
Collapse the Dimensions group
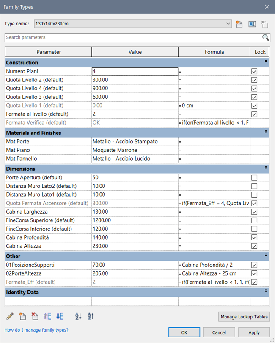pyautogui.click(x=266, y=167)
